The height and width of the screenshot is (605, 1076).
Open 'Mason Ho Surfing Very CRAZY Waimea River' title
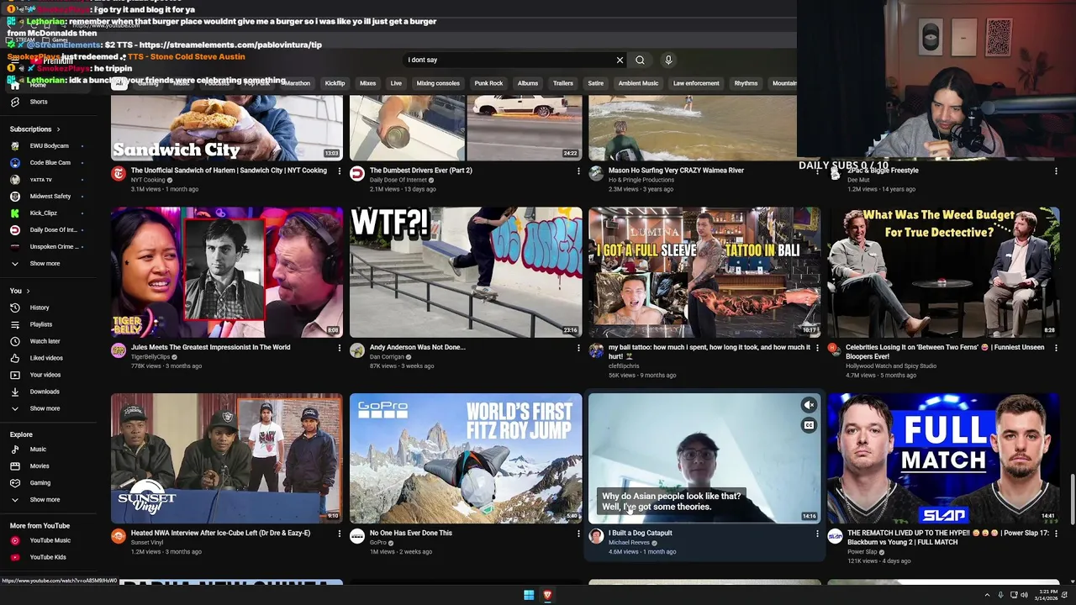(676, 171)
